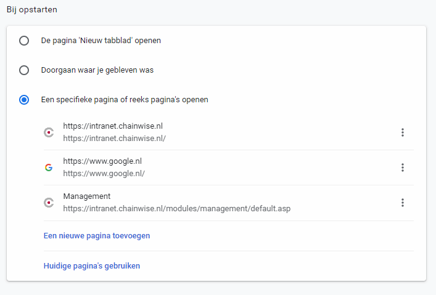
Task: Select the 'Een specifieke pagina' radio button
Action: click(x=24, y=100)
